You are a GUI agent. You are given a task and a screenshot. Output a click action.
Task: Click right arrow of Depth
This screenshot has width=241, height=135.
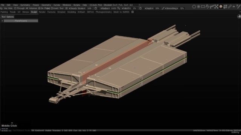click(x=153, y=8)
